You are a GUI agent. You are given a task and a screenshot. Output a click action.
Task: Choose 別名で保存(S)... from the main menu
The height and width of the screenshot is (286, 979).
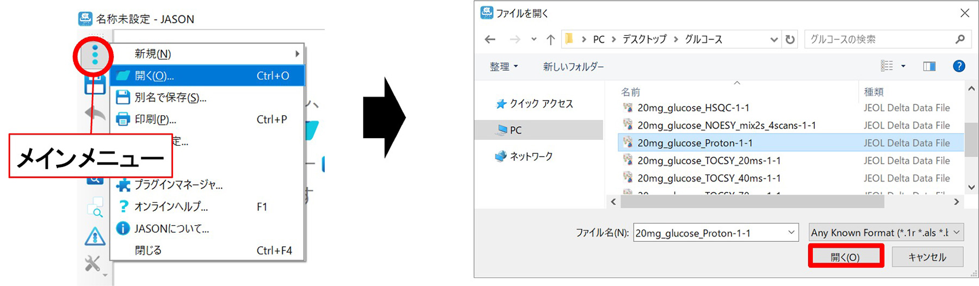pyautogui.click(x=170, y=97)
